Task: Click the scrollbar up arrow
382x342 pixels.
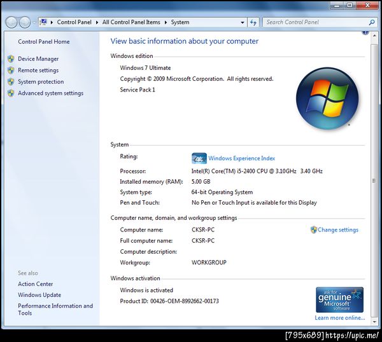Action: click(x=374, y=36)
